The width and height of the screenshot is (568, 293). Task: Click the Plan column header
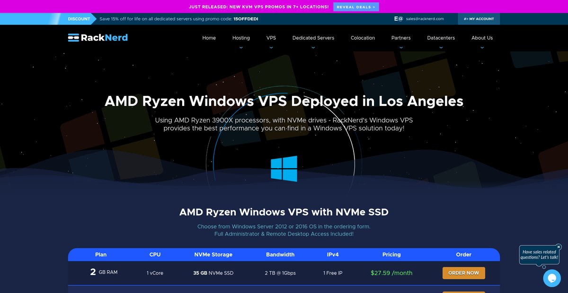click(x=101, y=254)
